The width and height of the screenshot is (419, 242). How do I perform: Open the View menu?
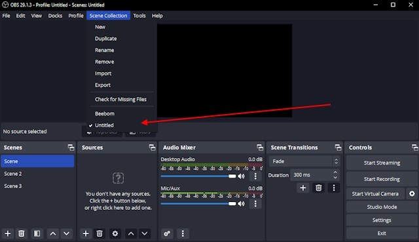coord(37,16)
